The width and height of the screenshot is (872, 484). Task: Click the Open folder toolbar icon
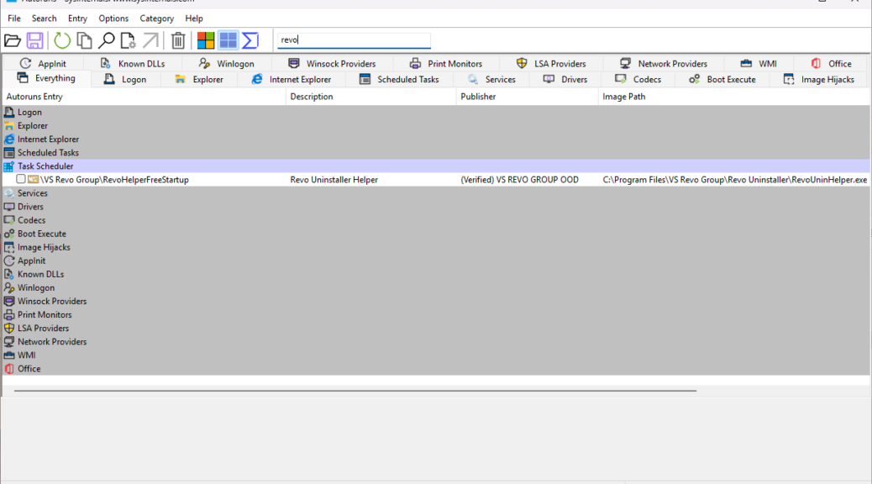[x=13, y=40]
